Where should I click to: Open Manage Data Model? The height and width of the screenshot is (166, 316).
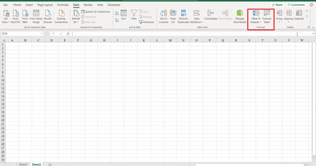point(240,16)
